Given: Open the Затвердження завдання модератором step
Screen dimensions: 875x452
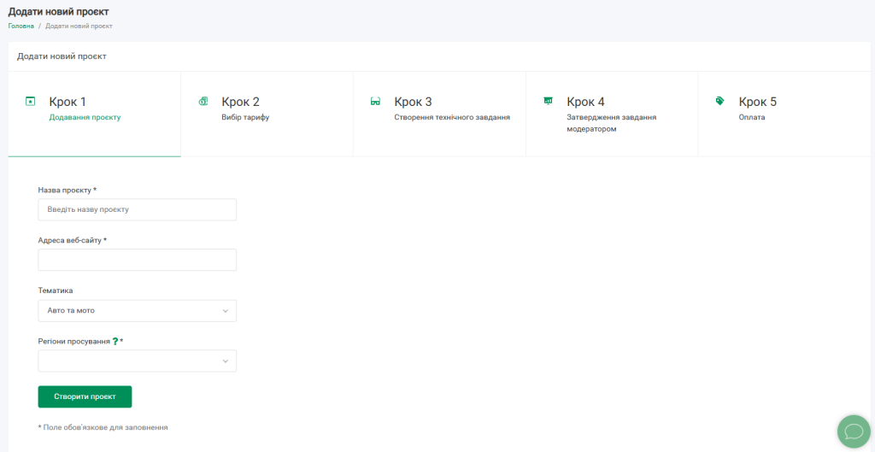Looking at the screenshot, I should click(x=611, y=117).
